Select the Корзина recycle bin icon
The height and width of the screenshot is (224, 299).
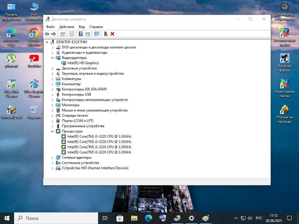pos(34,112)
